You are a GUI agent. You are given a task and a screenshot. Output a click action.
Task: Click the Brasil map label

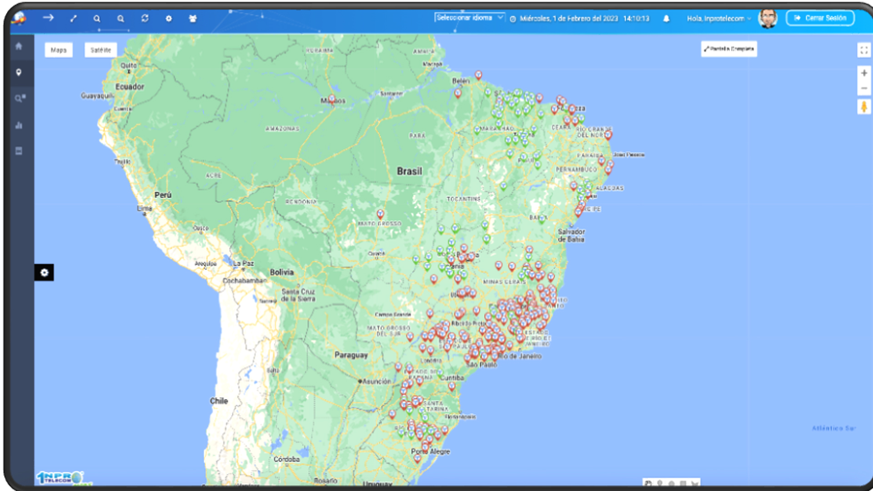coord(409,171)
